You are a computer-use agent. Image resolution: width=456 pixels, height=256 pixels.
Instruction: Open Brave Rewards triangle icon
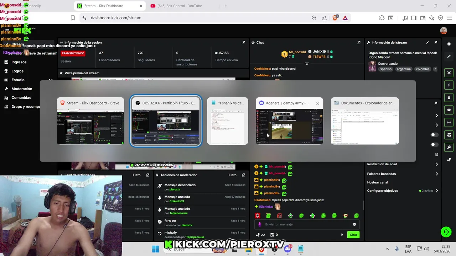click(x=345, y=18)
